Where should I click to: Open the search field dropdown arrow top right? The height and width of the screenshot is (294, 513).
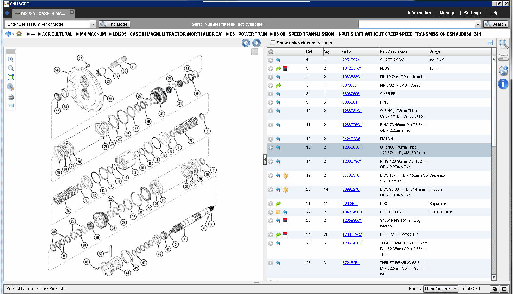(478, 24)
